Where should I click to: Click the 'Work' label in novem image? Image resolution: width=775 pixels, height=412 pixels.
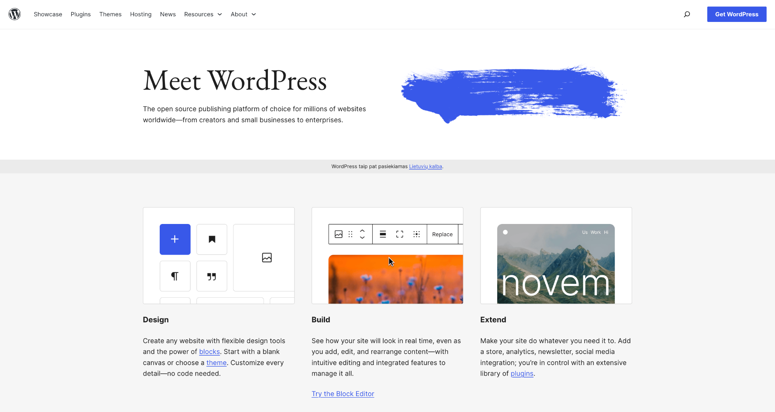click(x=596, y=232)
